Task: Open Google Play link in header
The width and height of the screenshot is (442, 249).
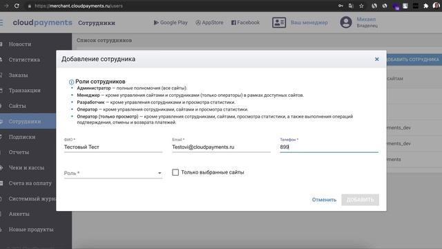Action: (171, 23)
